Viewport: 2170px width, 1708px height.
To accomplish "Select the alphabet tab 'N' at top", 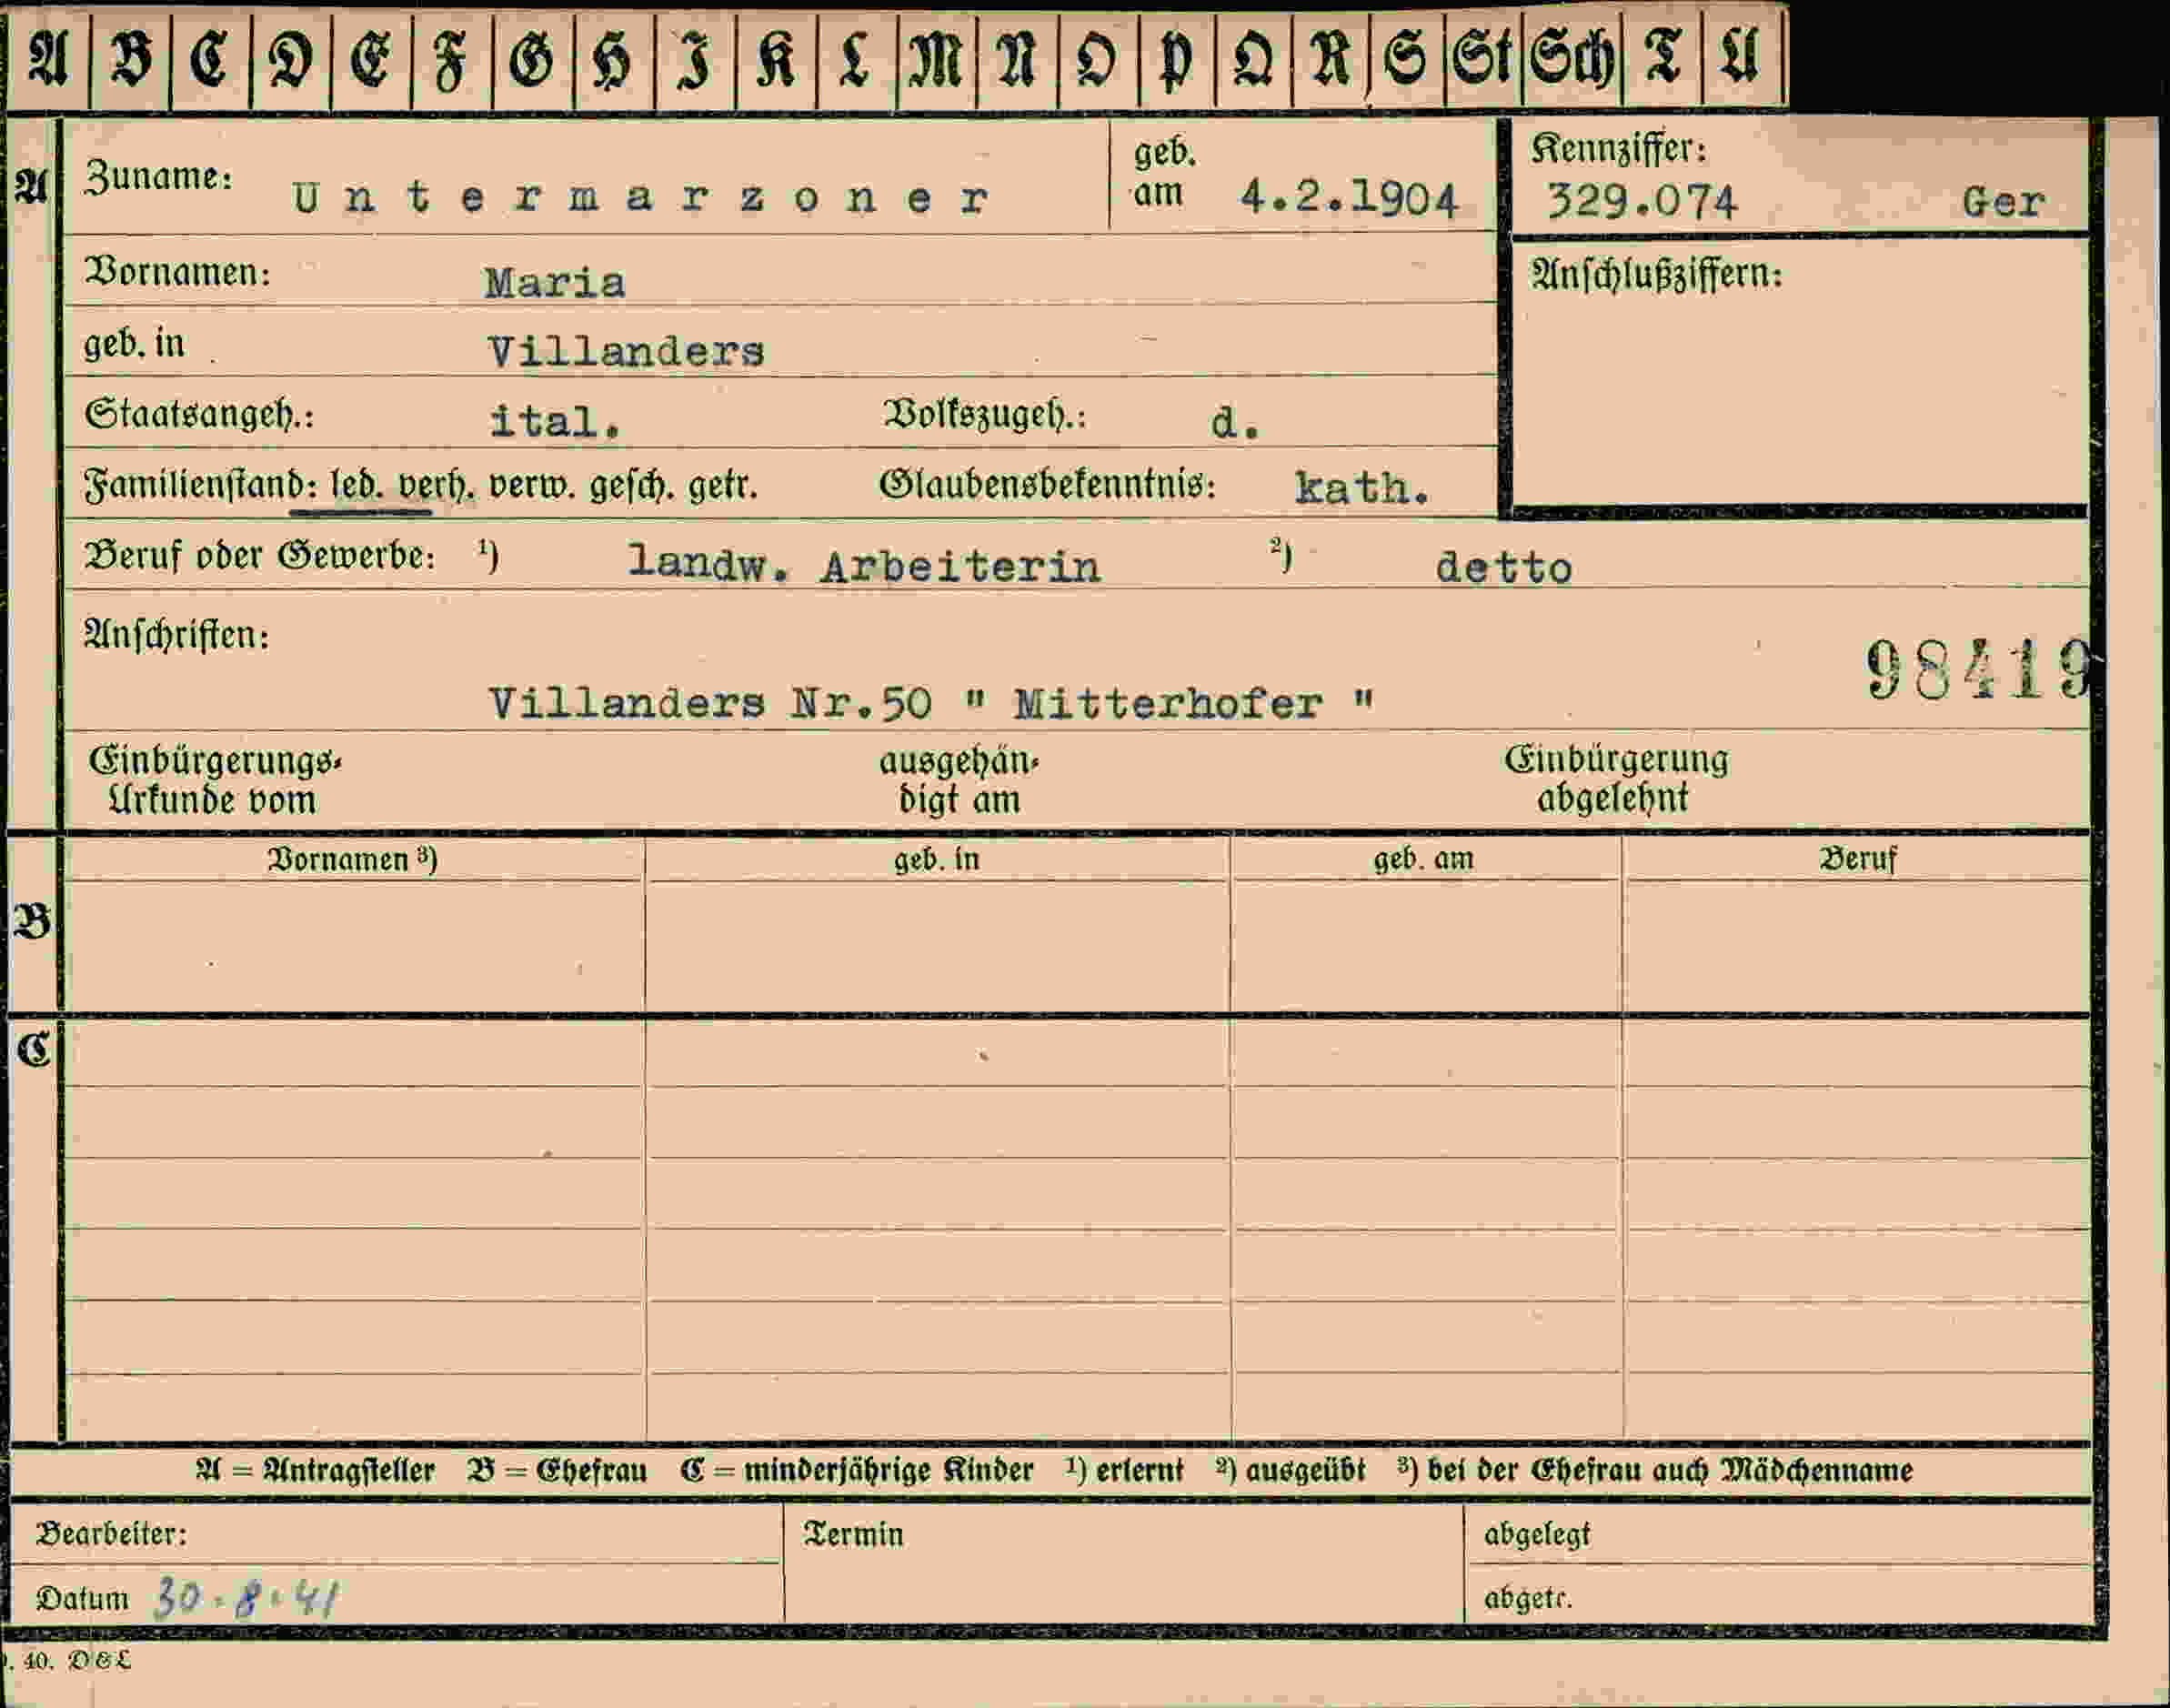I will 1016,58.
